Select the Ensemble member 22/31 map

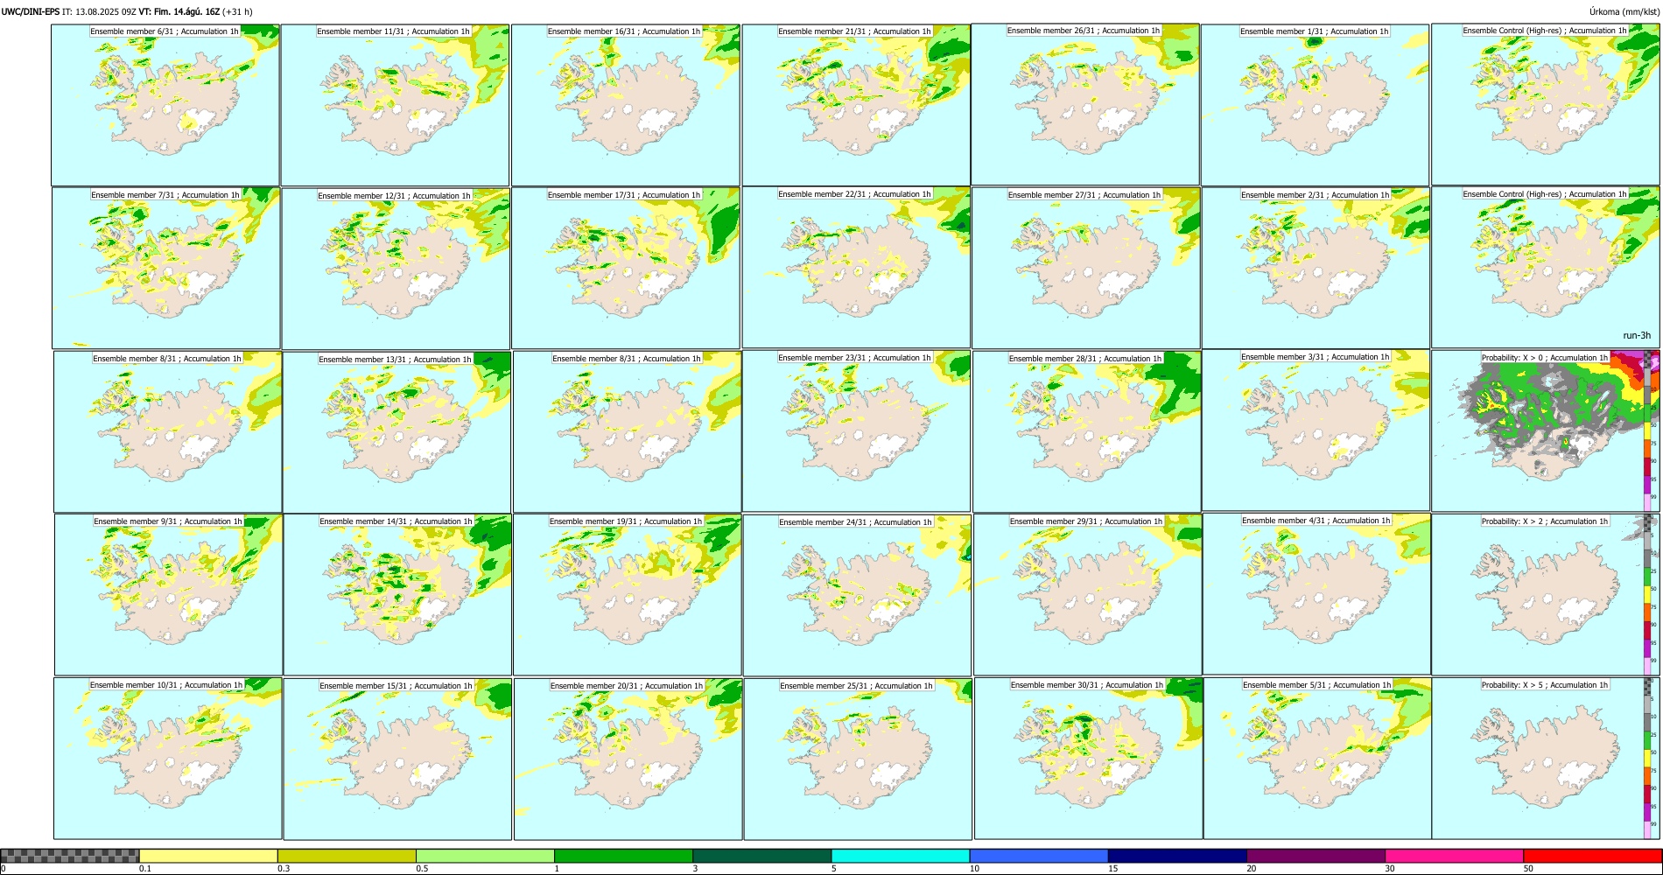(x=856, y=268)
